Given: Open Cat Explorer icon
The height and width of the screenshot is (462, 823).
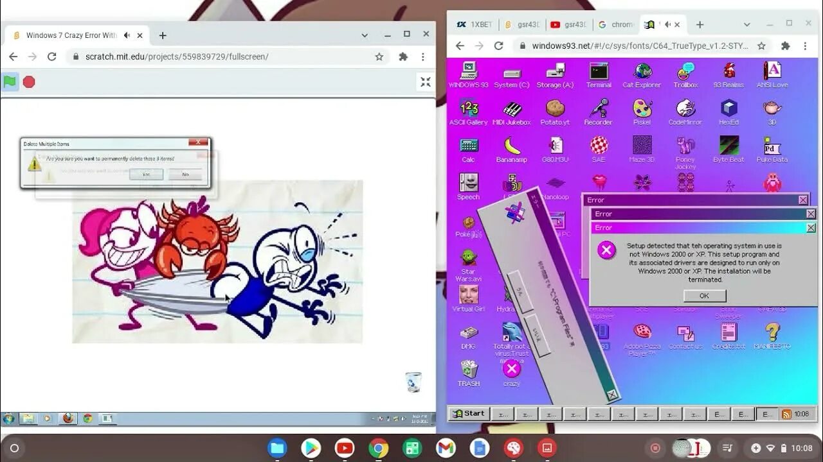Looking at the screenshot, I should [642, 75].
